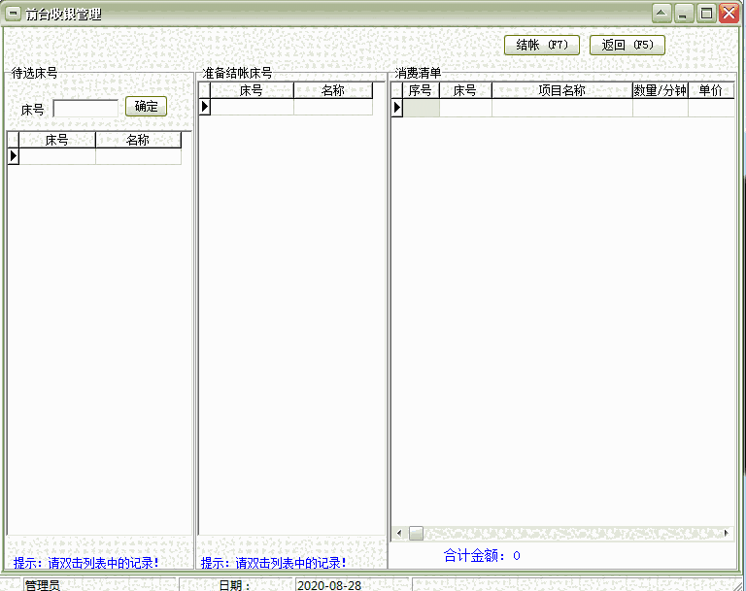Click 项目名称 column header in 消费清单
Viewport: 746px width, 591px height.
(561, 90)
